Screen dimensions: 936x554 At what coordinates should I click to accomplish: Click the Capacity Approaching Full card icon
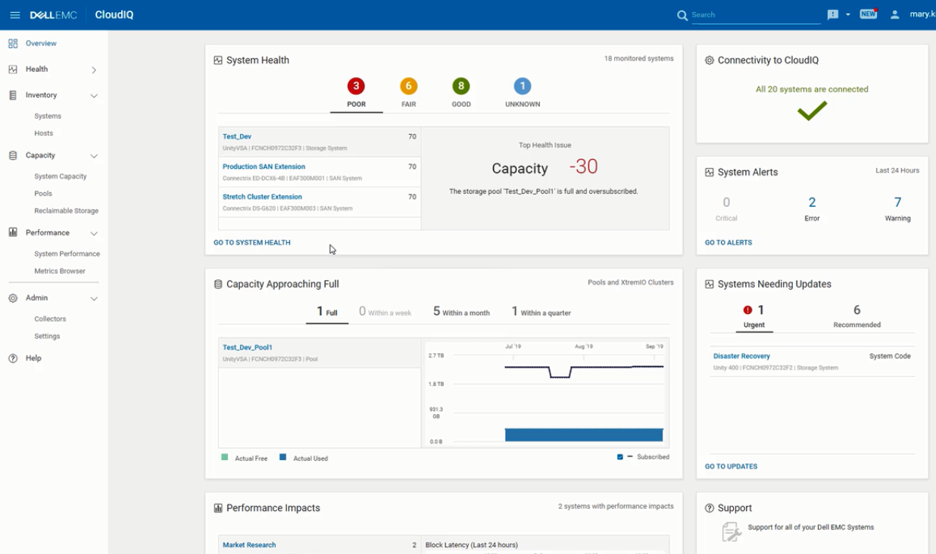click(218, 285)
